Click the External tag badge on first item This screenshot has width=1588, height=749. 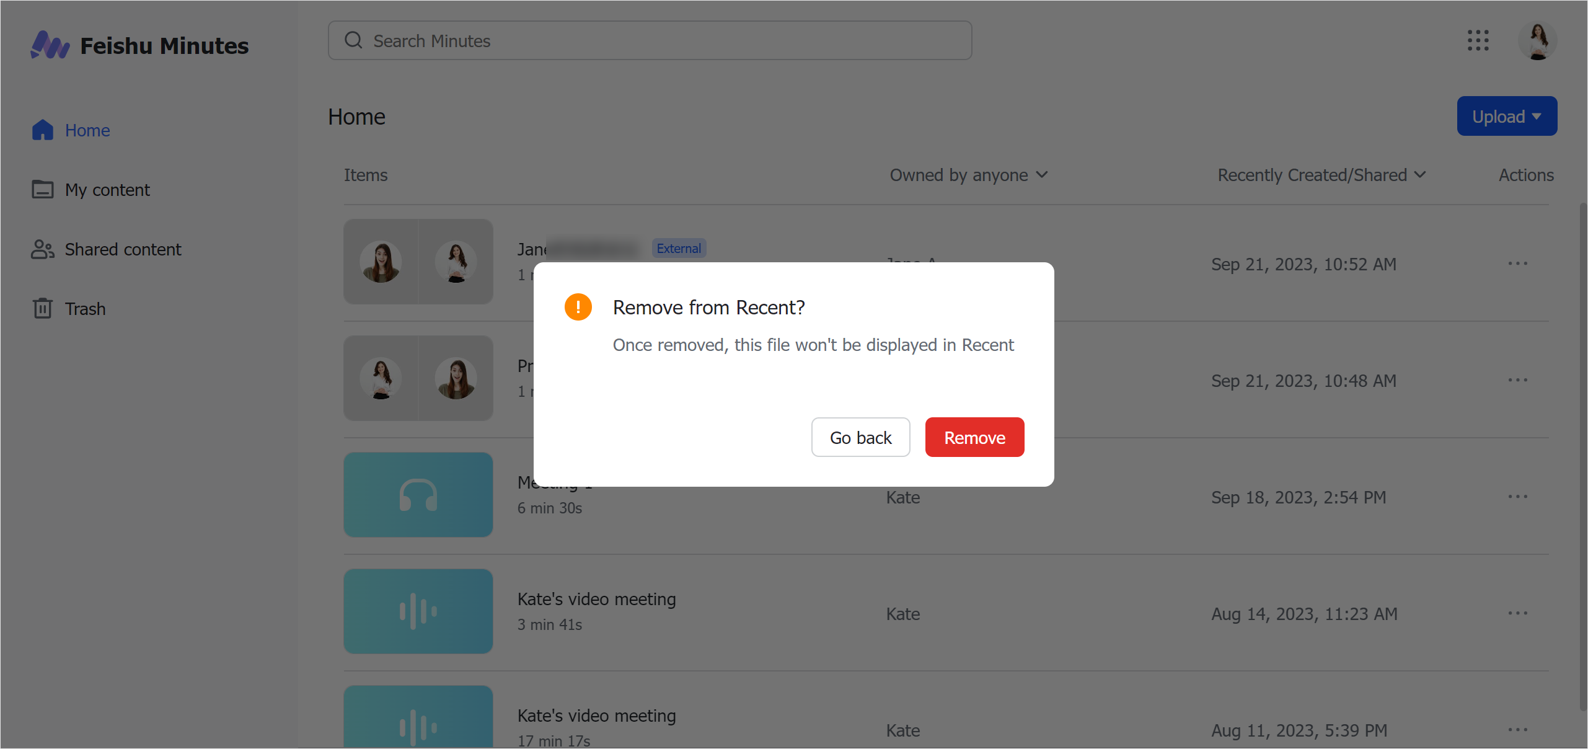click(679, 248)
